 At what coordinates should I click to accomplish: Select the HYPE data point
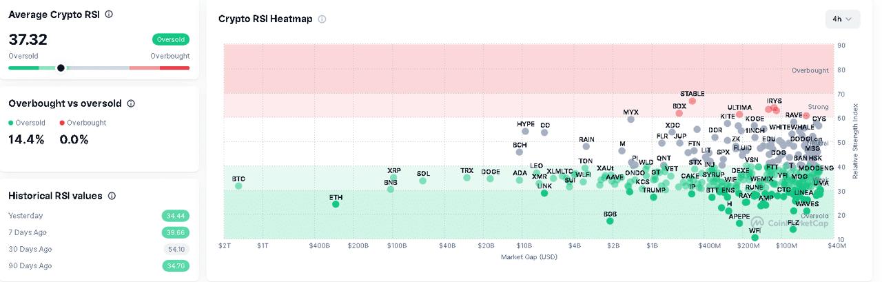(x=526, y=131)
